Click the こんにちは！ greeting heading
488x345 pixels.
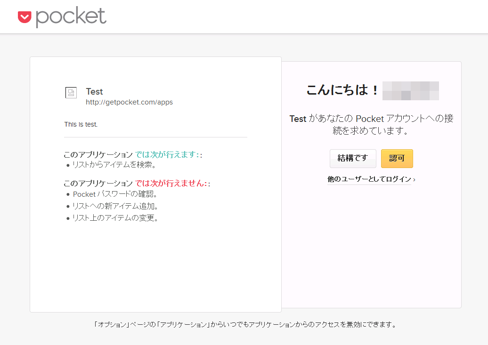coord(342,90)
